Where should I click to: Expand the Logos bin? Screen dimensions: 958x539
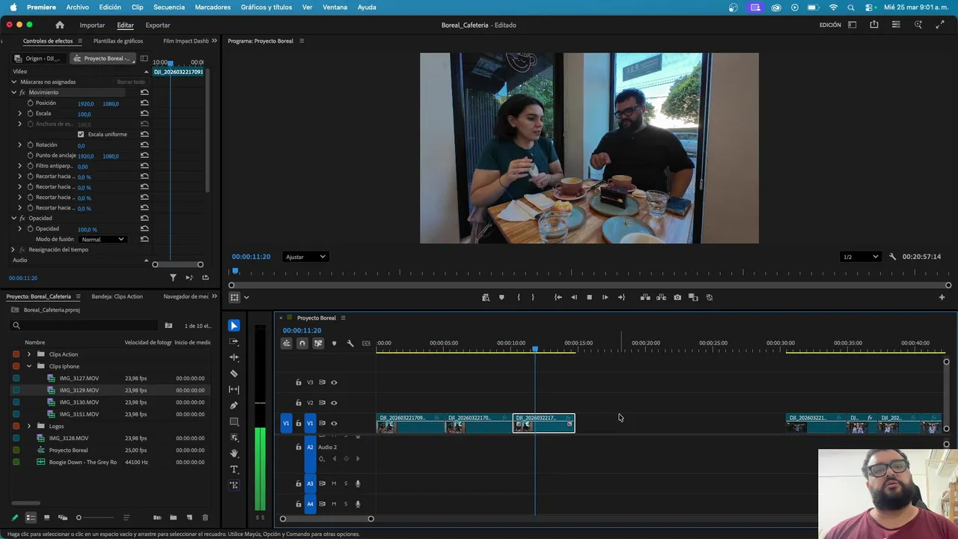coord(29,426)
